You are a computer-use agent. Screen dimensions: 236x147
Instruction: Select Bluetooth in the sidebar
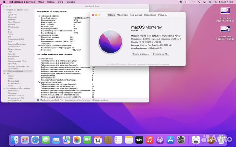[12, 17]
